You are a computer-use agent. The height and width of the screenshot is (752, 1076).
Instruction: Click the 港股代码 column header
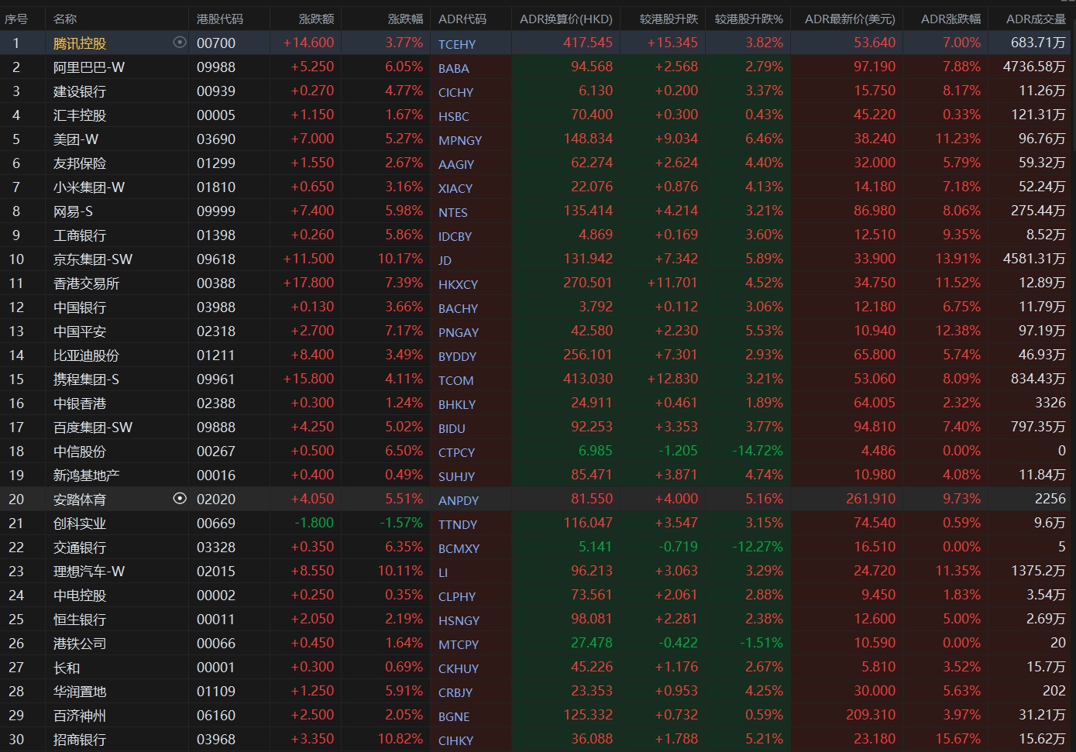pyautogui.click(x=219, y=19)
